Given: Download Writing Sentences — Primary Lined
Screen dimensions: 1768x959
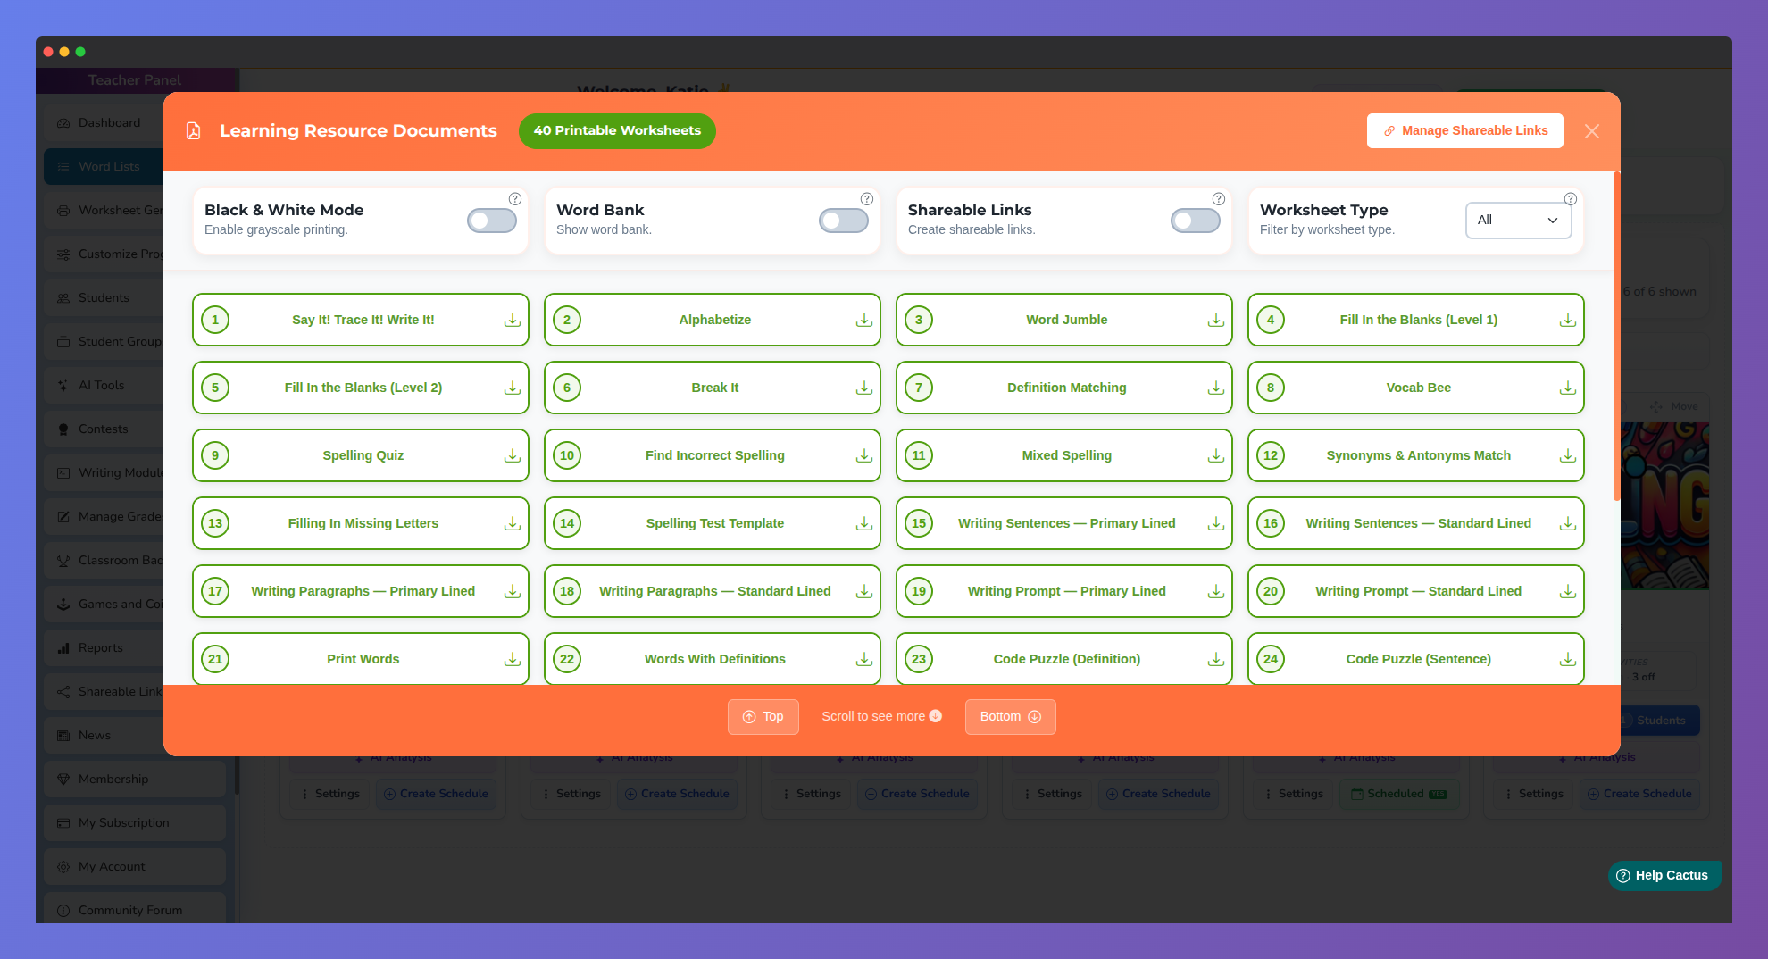Looking at the screenshot, I should click(x=1216, y=523).
